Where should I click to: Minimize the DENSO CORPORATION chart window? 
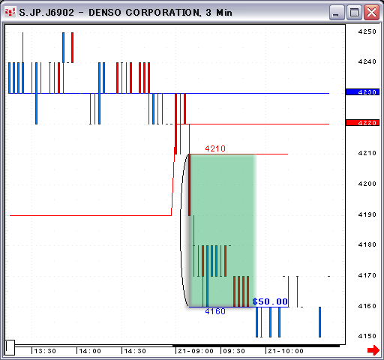(337, 12)
